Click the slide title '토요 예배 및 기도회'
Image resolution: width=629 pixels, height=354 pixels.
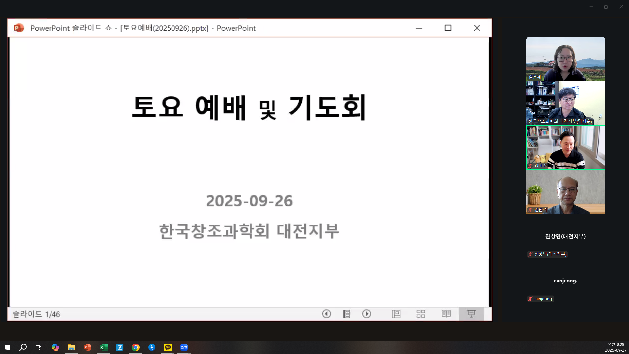click(249, 108)
